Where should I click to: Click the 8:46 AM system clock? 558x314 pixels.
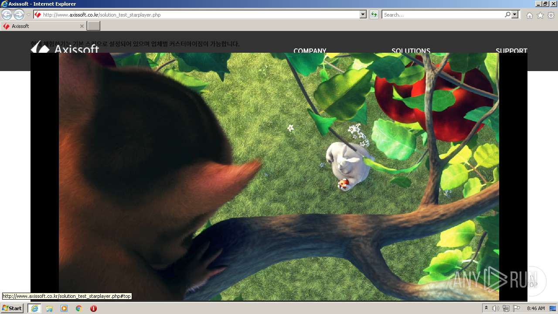pos(536,308)
